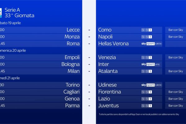This screenshot has height=124, width=186.
Task: Click DAZN 1 logo in Parma–Juventus row
Action: point(147,106)
